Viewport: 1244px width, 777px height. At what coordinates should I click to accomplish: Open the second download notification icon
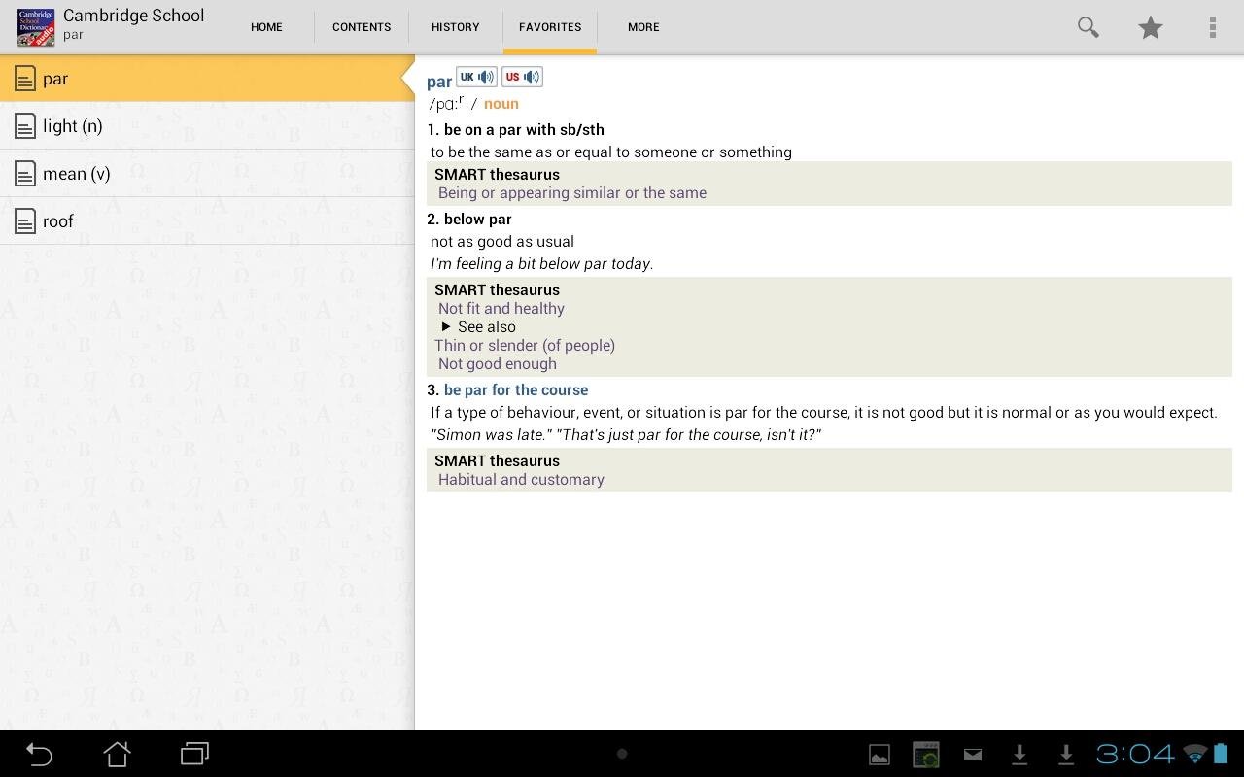[1066, 755]
